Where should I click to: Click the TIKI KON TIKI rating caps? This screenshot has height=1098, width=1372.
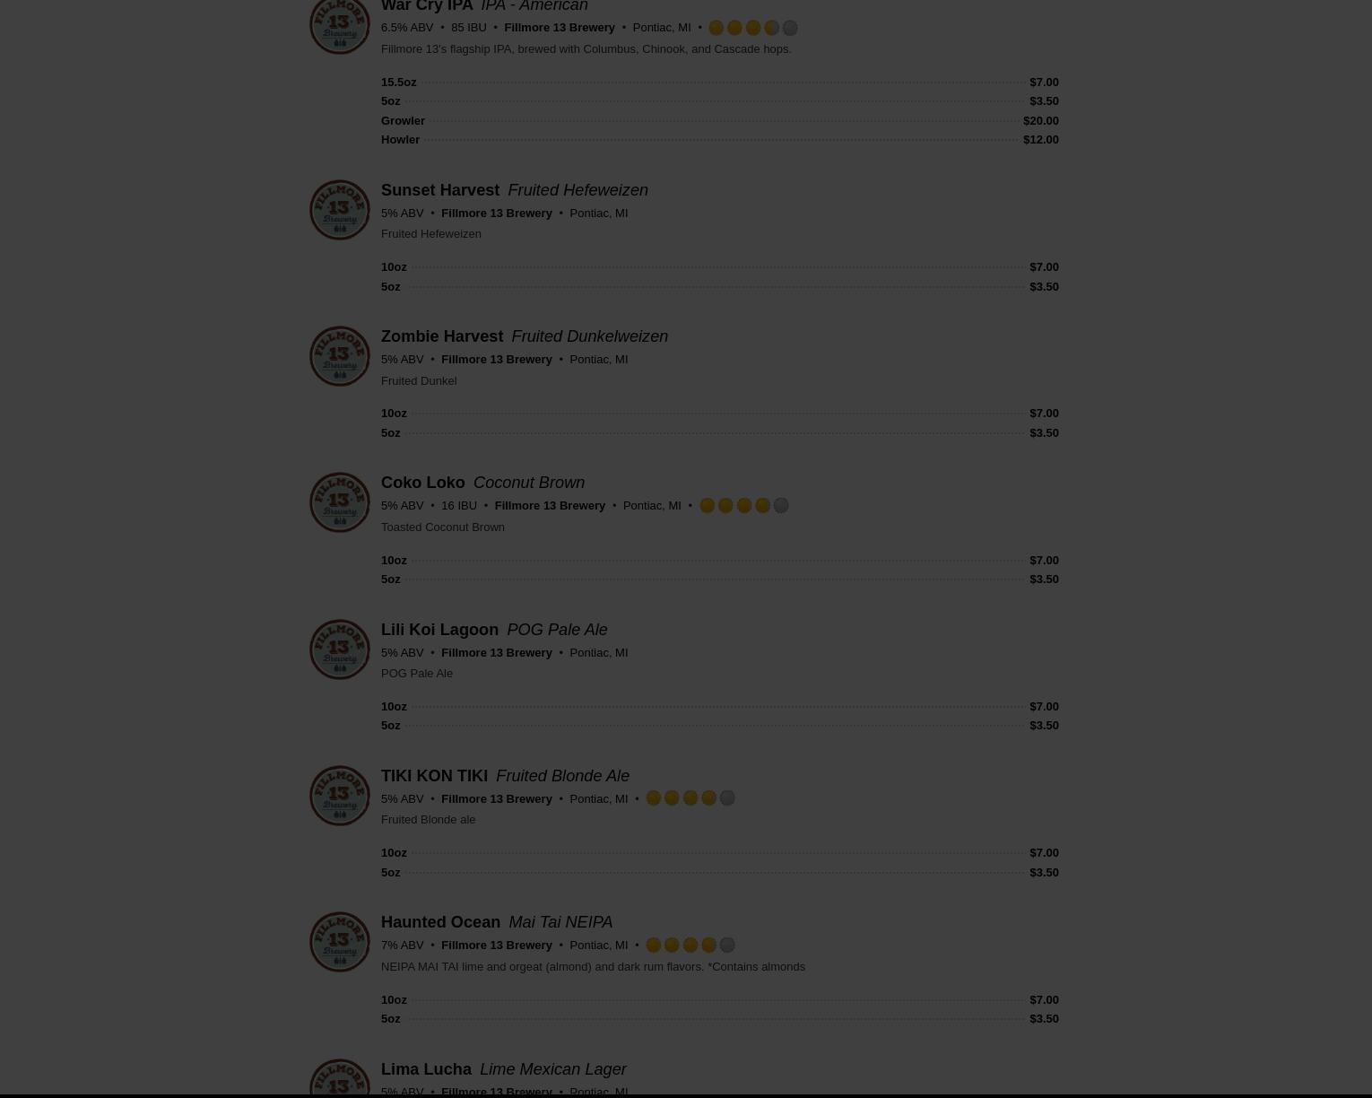coord(690,798)
